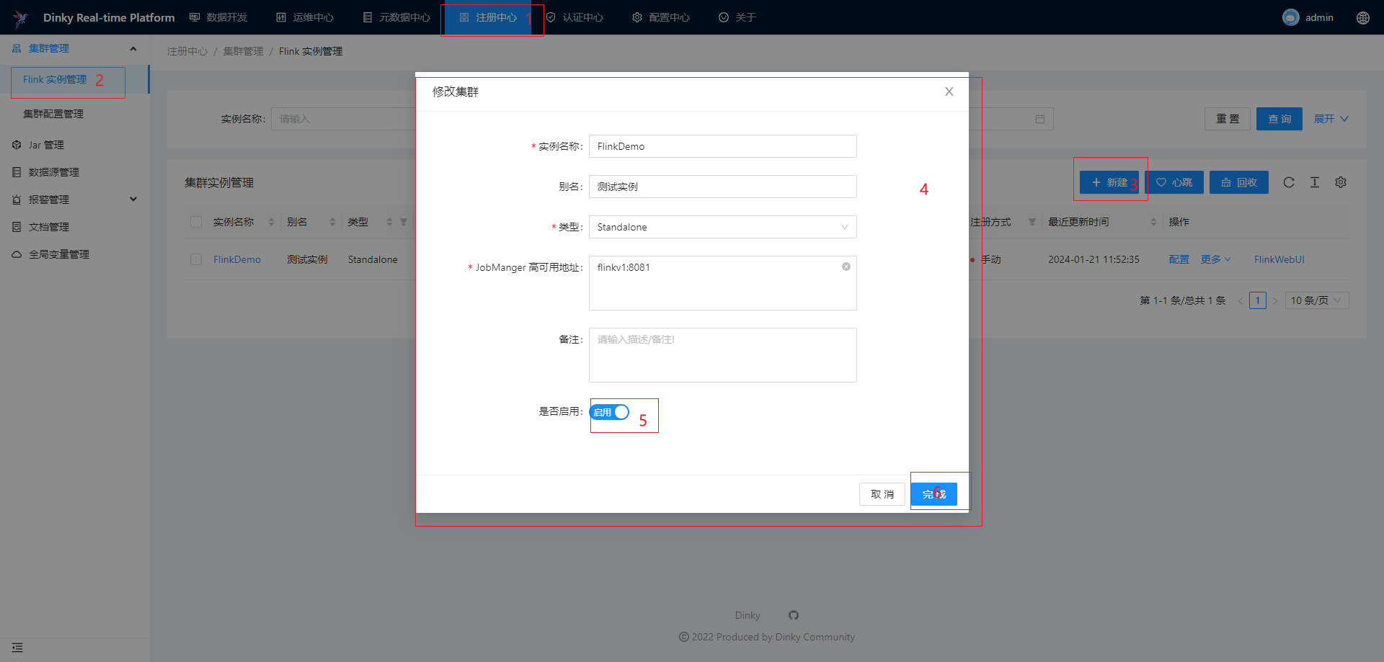This screenshot has width=1384, height=662.
Task: Go to next page arrow
Action: click(x=1275, y=300)
